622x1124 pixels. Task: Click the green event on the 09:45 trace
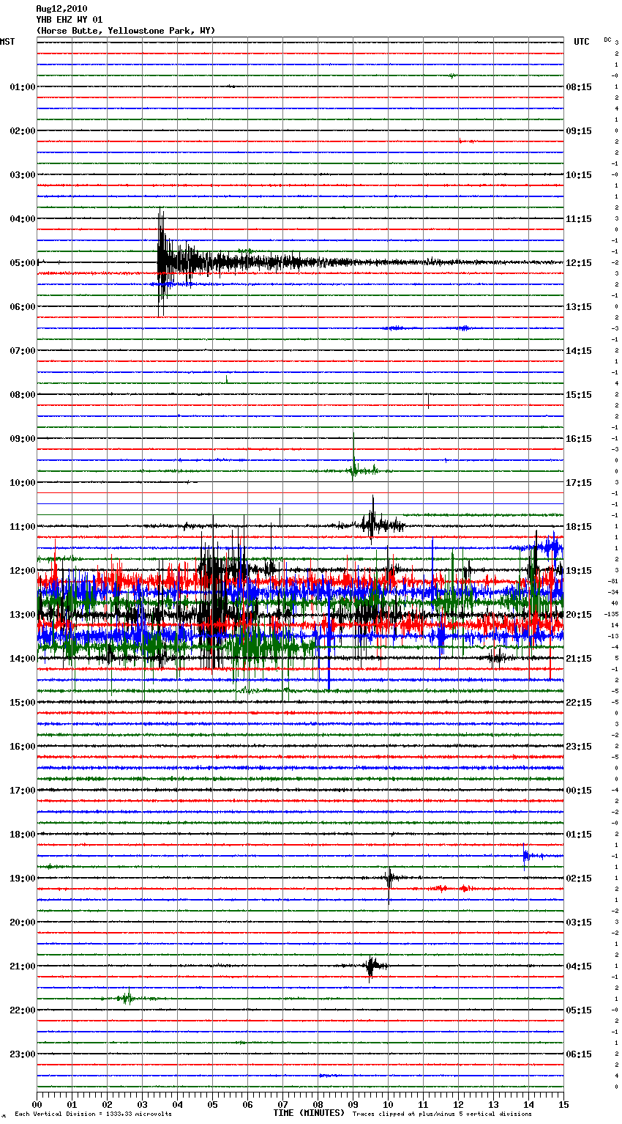[353, 469]
